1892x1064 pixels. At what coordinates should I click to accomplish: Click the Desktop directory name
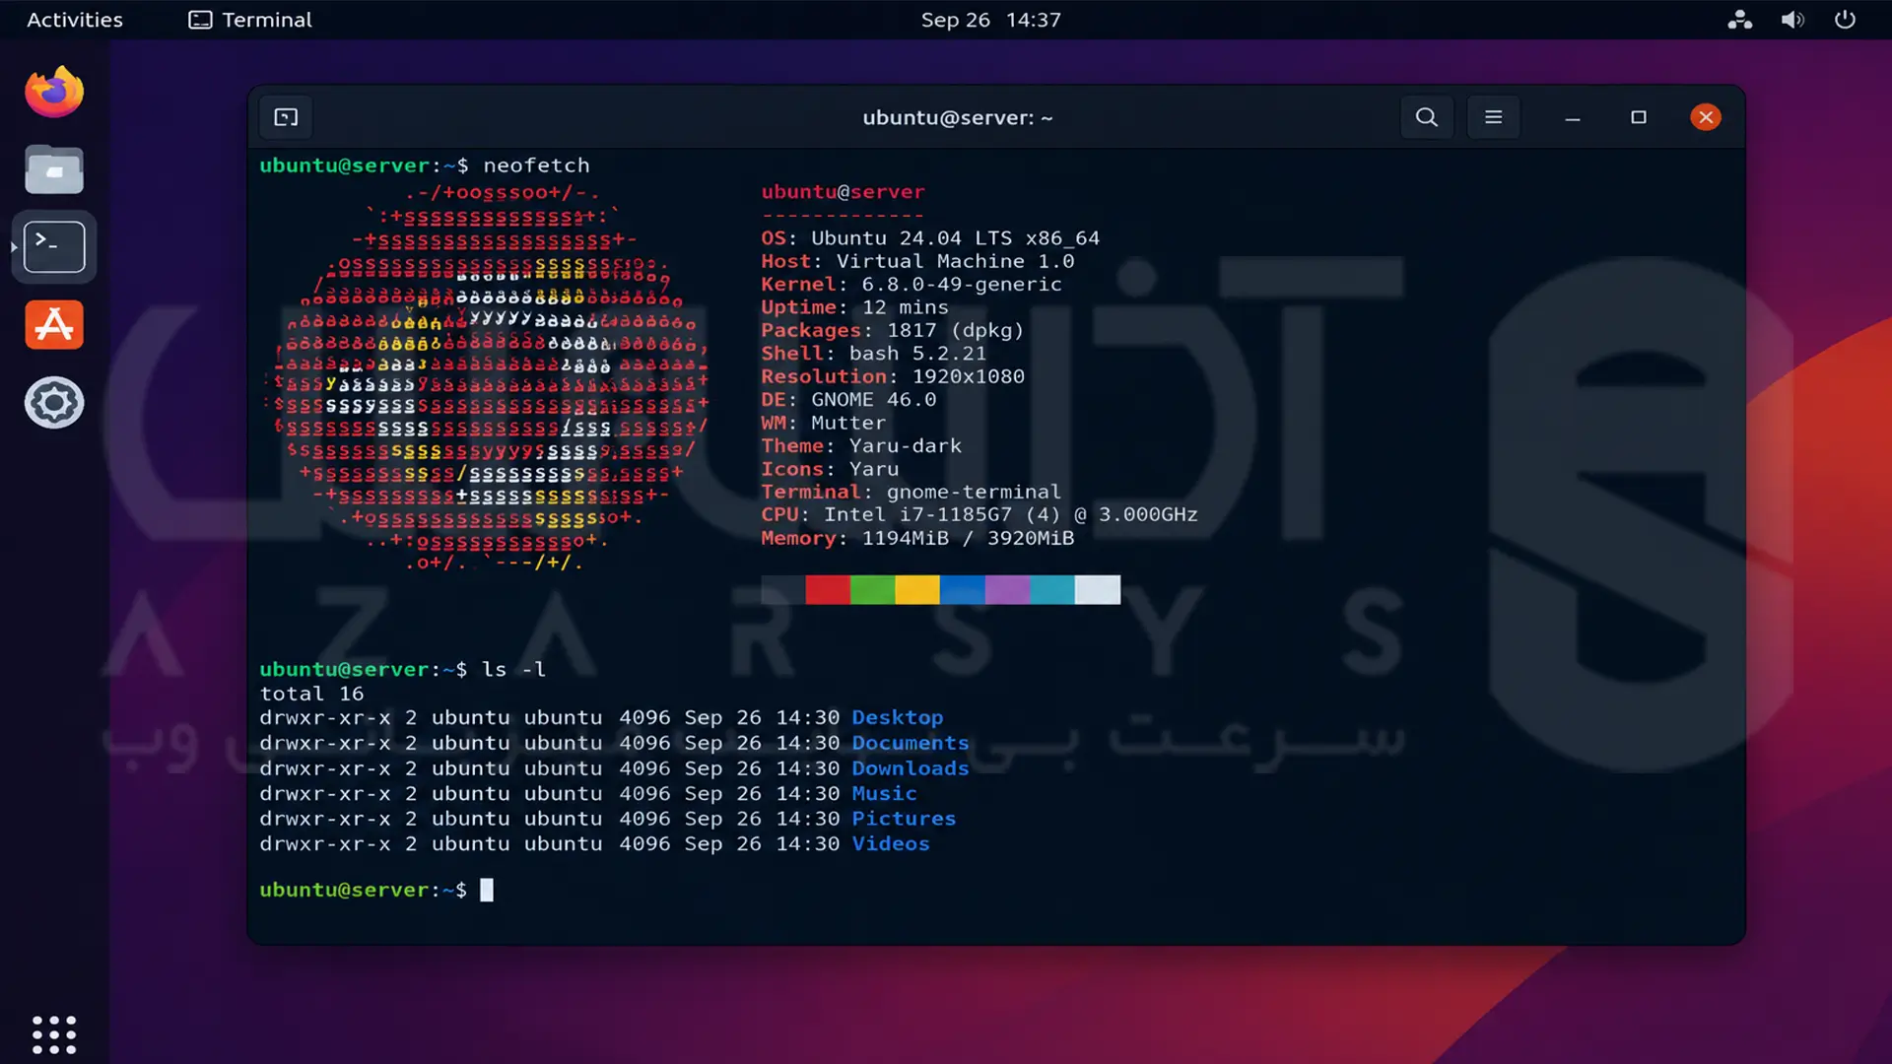click(897, 717)
